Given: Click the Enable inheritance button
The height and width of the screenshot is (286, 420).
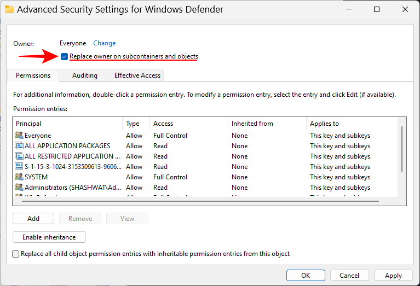Looking at the screenshot, I should (49, 237).
